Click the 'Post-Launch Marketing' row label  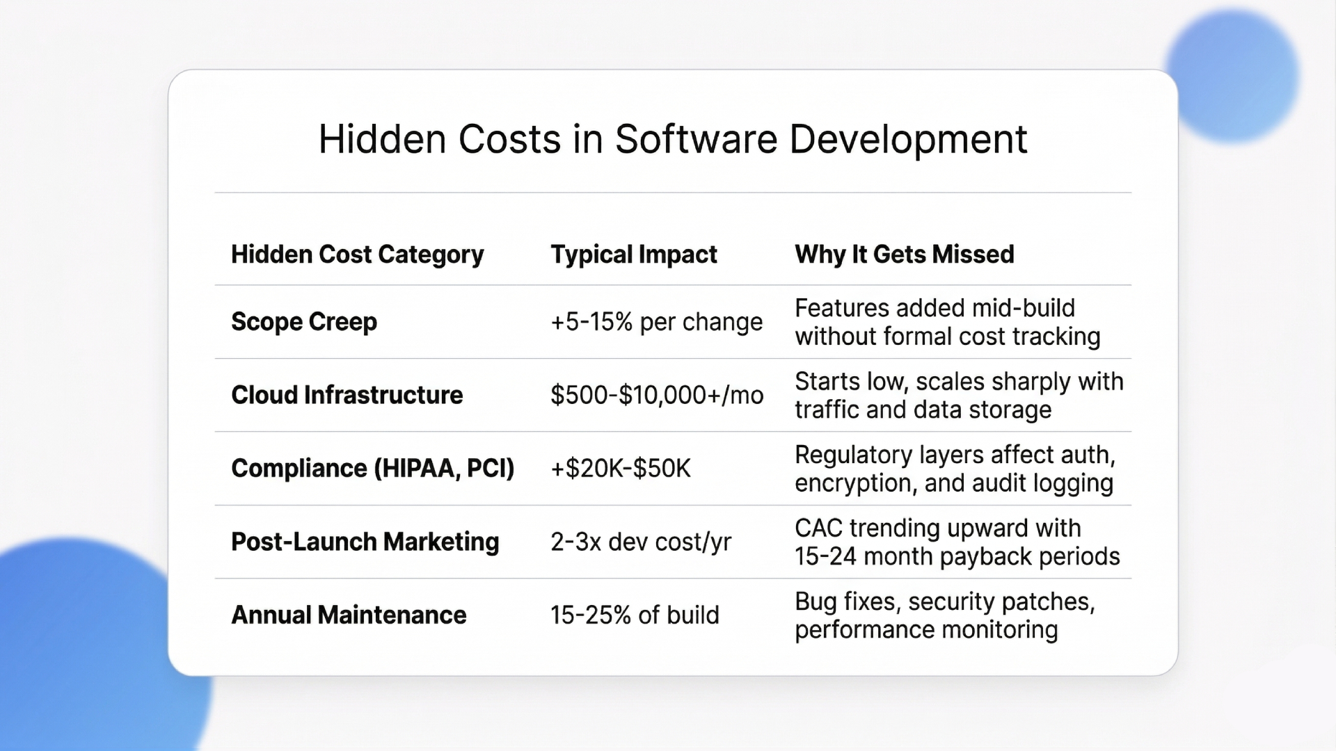click(365, 542)
